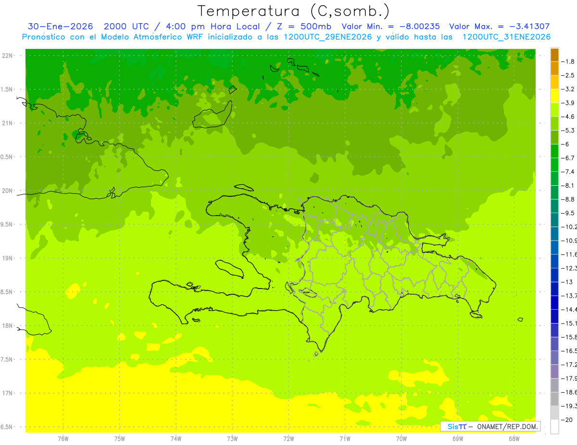Select the teal swatch between -9.5 and -10.2
The width and height of the screenshot is (577, 445).
click(554, 220)
